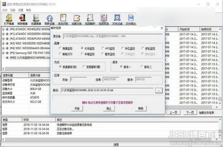This screenshot has height=147, width=223.
Task: Click the star icon beside [#3] WDC WD30EZRZ
Action: (x=7, y=43)
